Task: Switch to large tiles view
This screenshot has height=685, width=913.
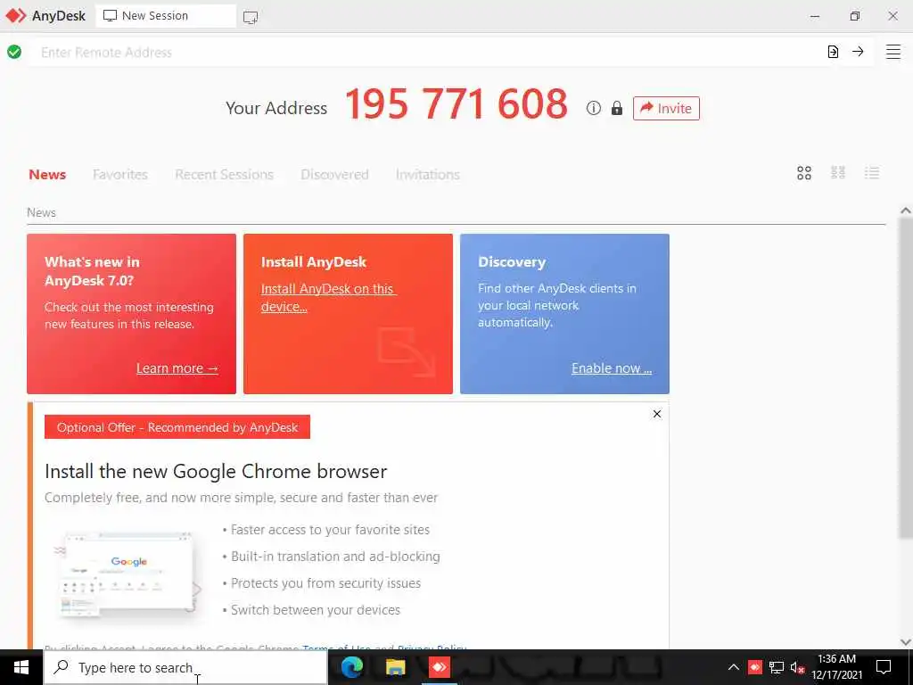Action: (804, 173)
